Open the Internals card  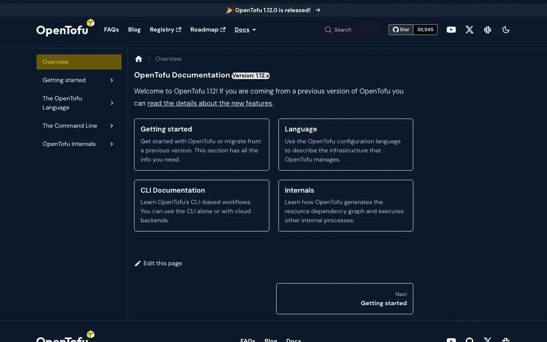coord(346,206)
